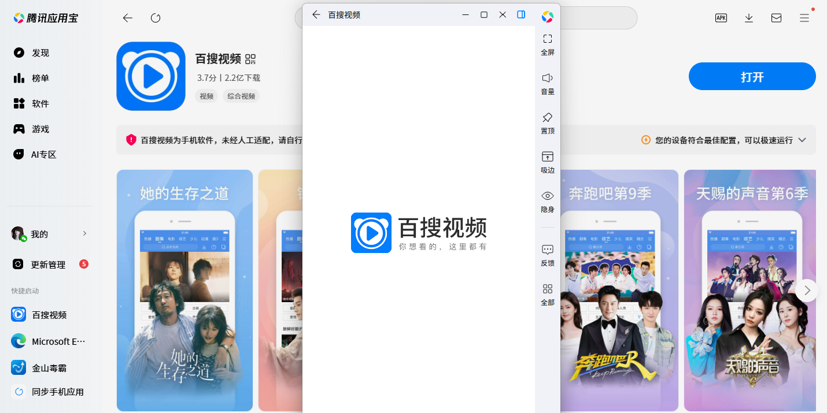Click the 百搜视频 splash logo
This screenshot has height=413, width=827.
(x=371, y=233)
